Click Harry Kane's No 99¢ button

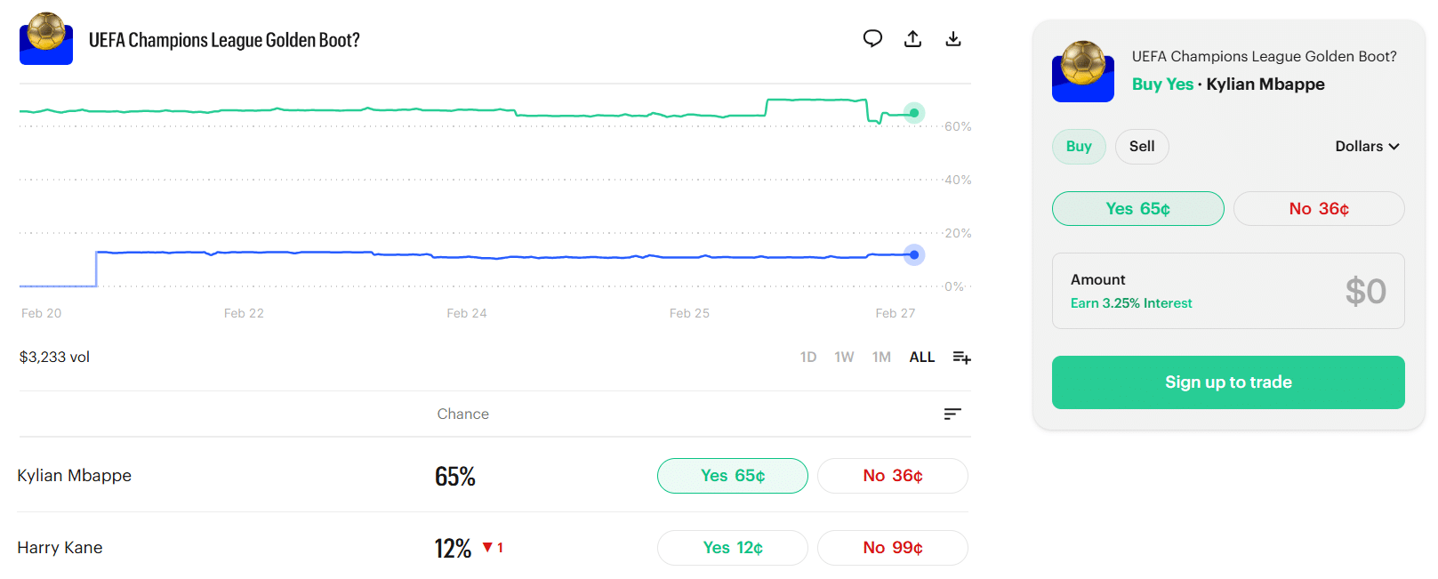[892, 548]
